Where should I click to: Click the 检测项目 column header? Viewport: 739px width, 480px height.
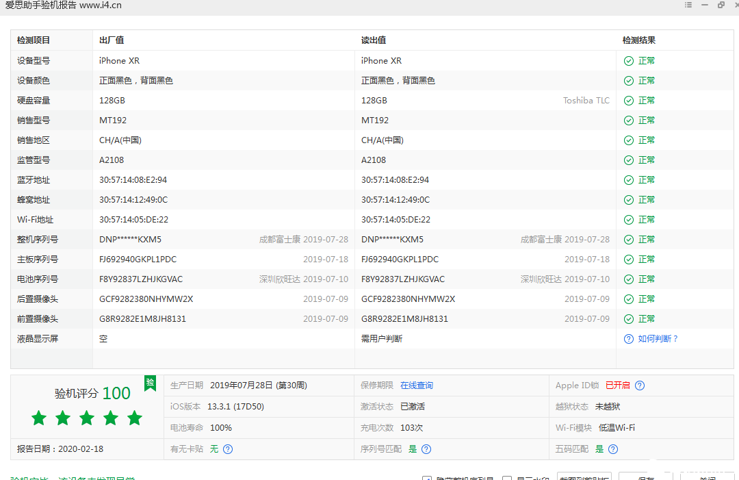coord(34,40)
